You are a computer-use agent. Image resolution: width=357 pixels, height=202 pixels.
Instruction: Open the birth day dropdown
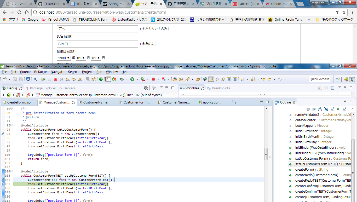click(x=96, y=58)
